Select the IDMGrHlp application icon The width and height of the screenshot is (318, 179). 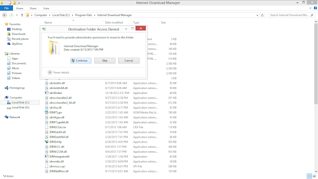pyautogui.click(x=47, y=142)
